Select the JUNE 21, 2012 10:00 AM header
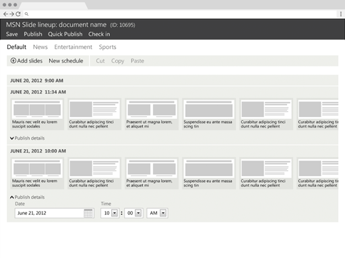This screenshot has height=258, width=345. (38, 151)
